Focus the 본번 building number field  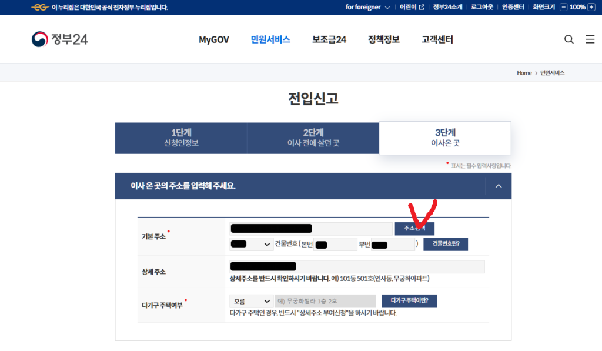pos(335,244)
